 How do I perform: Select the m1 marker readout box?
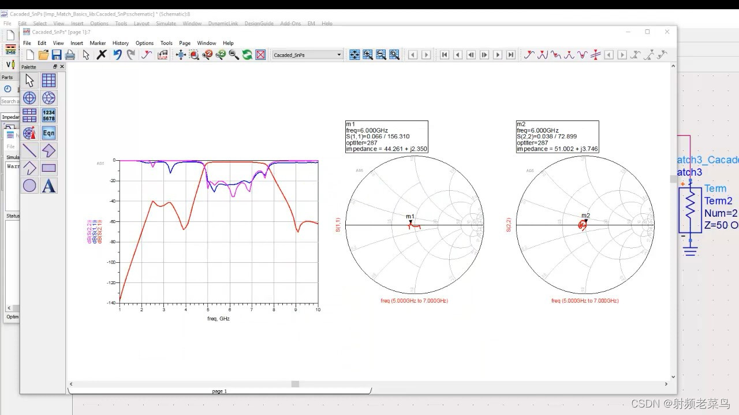click(x=386, y=137)
